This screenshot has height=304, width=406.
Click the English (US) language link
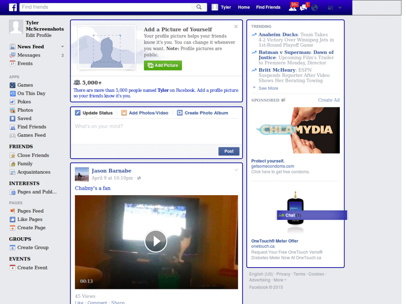point(261,274)
